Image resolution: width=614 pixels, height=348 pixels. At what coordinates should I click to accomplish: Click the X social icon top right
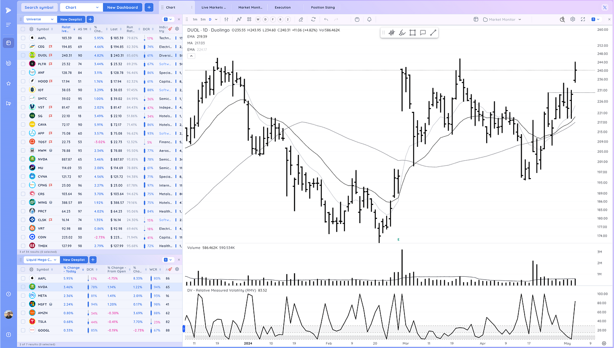[605, 7]
